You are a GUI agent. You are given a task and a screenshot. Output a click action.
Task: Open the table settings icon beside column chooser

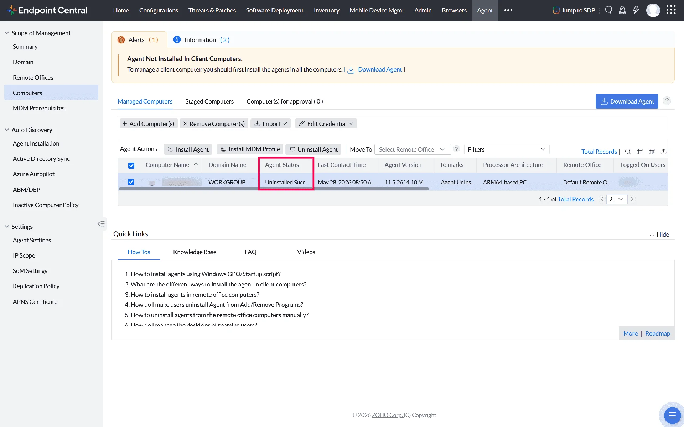coord(652,152)
